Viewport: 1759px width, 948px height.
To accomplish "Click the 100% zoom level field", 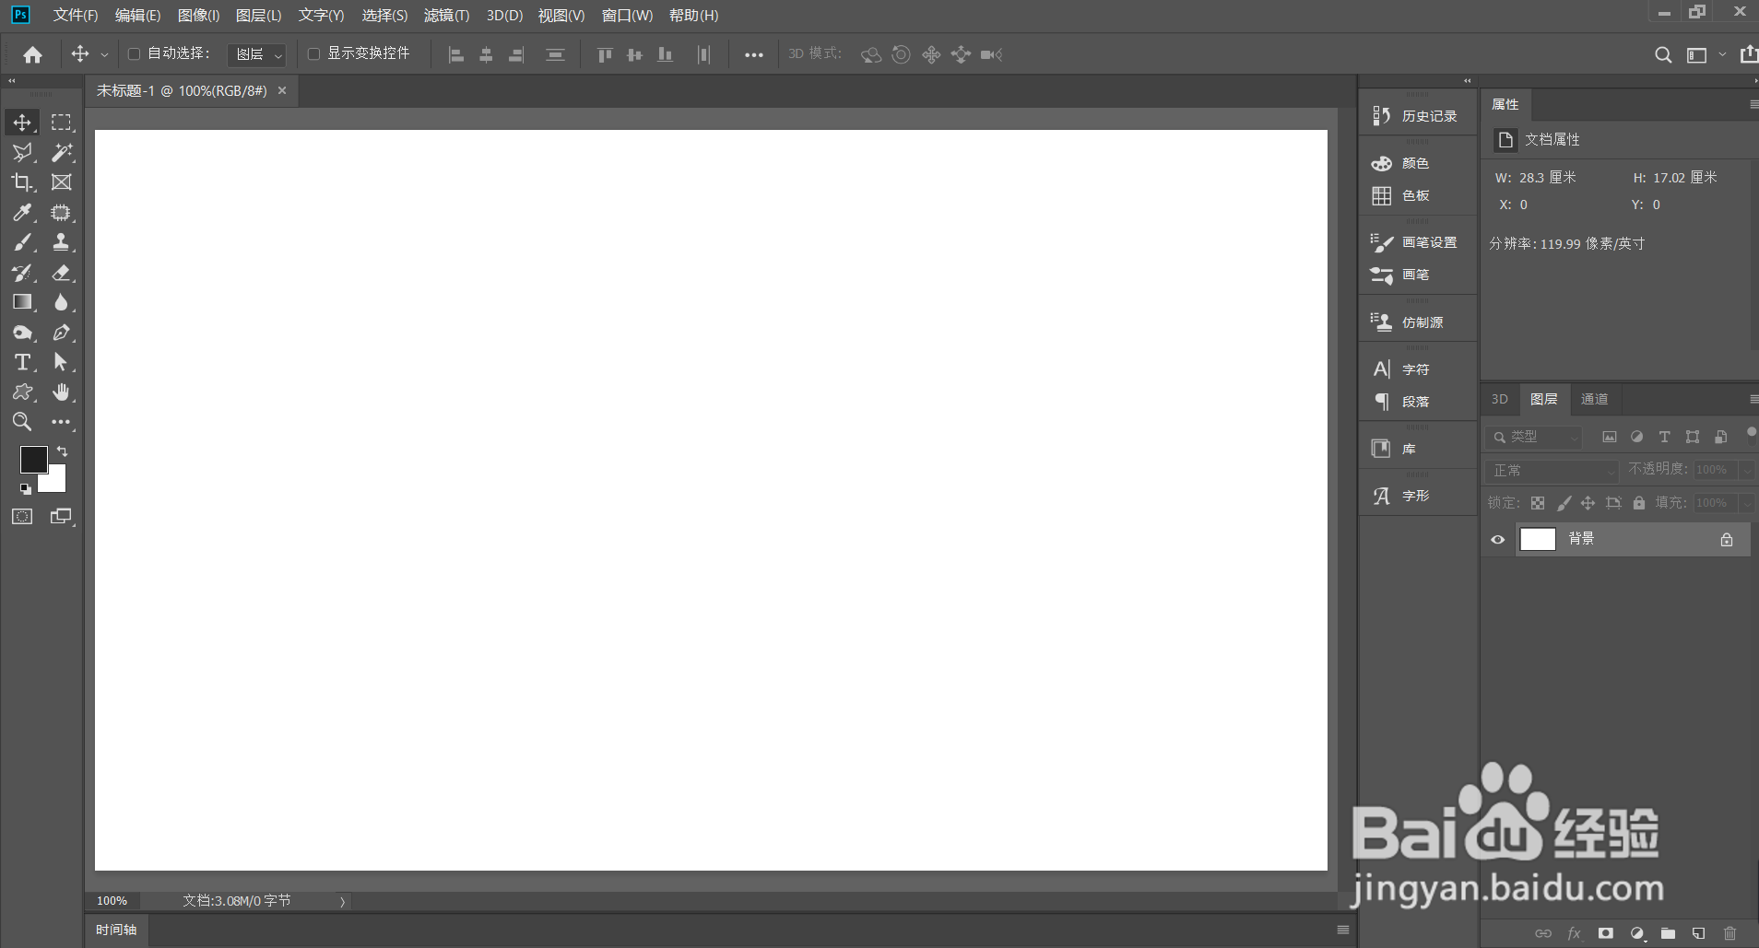I will click(112, 901).
